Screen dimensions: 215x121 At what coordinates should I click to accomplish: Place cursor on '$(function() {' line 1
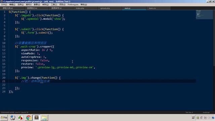[x=19, y=12]
